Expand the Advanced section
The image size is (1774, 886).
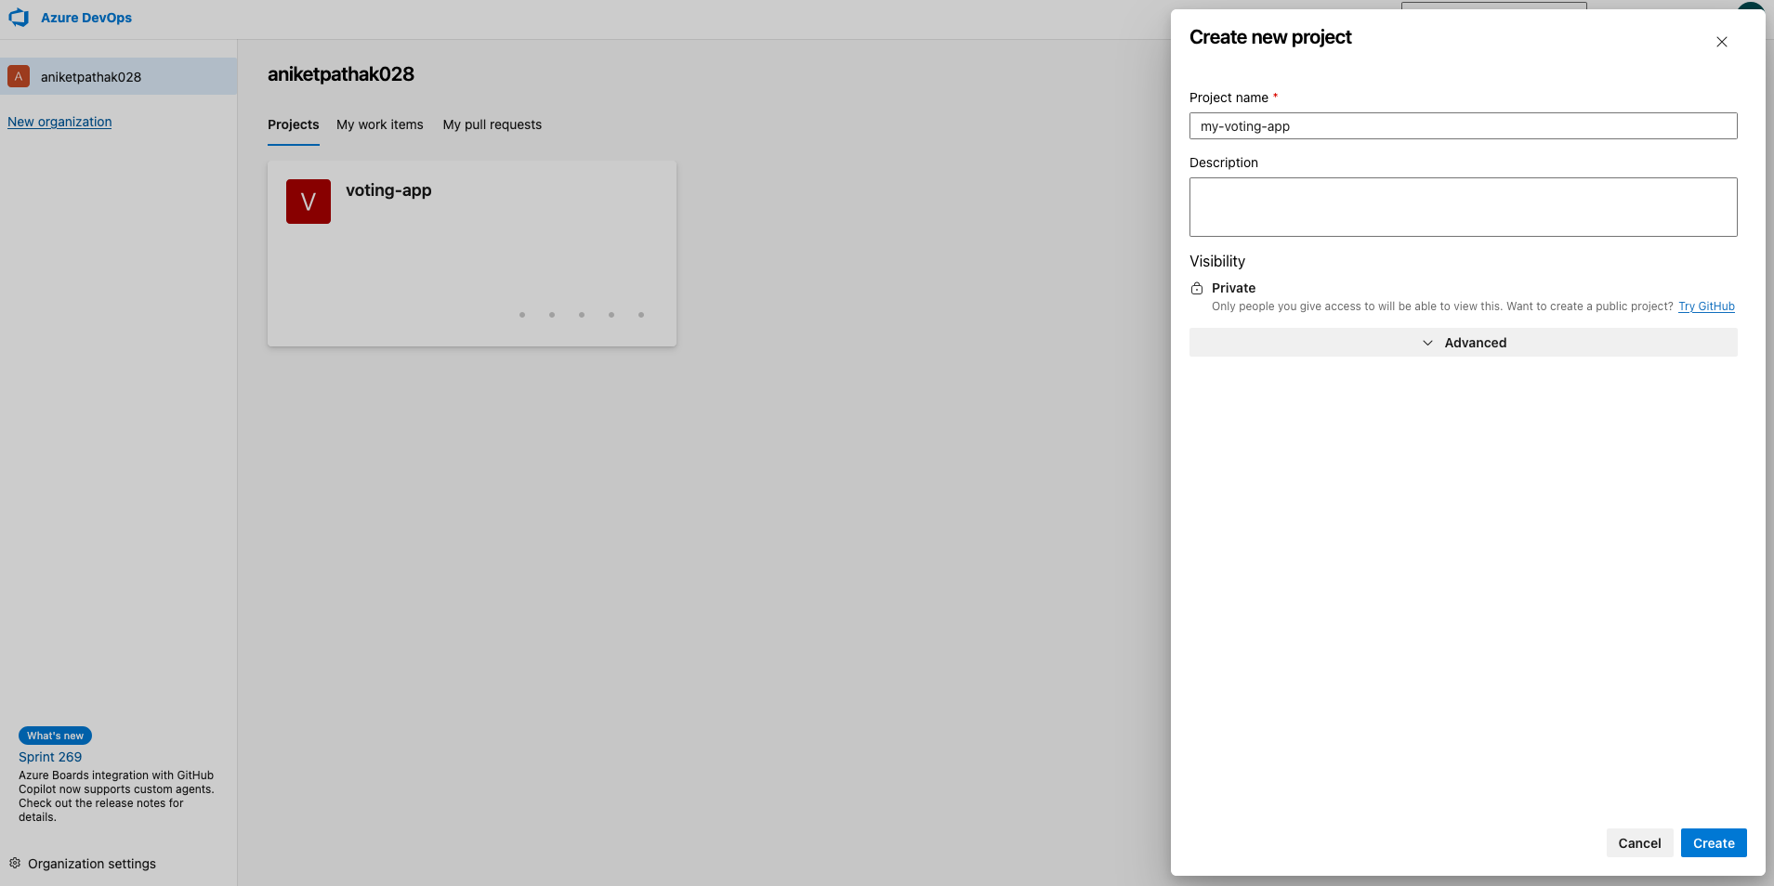point(1463,343)
